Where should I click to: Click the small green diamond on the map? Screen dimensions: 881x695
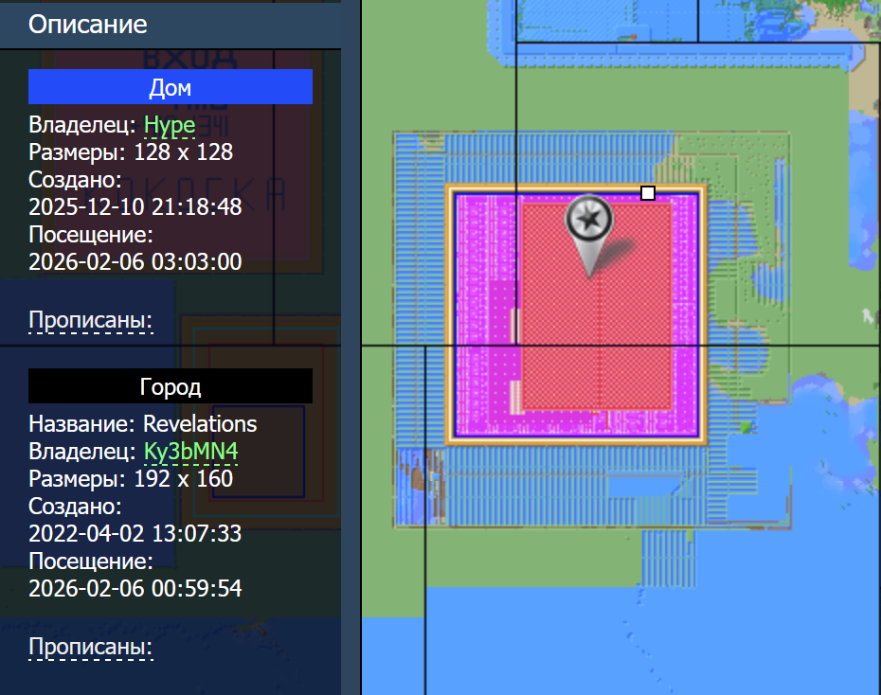[x=747, y=427]
